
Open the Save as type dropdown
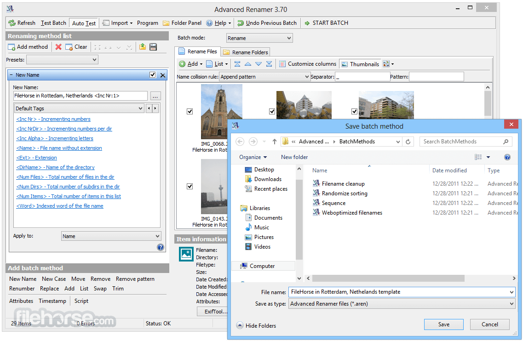tap(402, 304)
